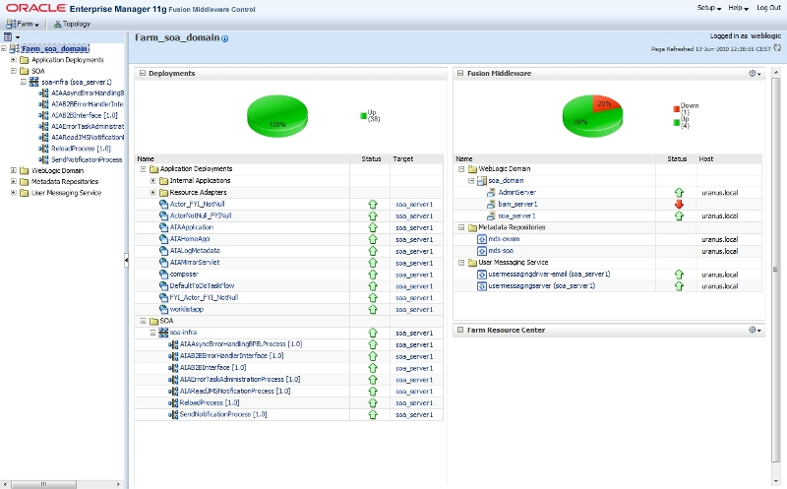
Task: Click the worklistapp application icon
Action: click(x=163, y=309)
